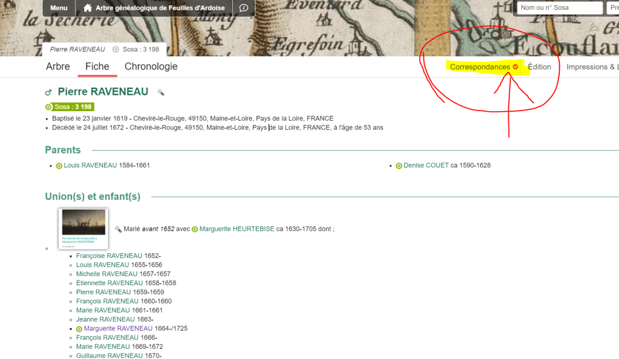Open the Marguerite HEURTEBISE article thumbnail
Viewport: 619px width, 359px height.
coord(84,228)
